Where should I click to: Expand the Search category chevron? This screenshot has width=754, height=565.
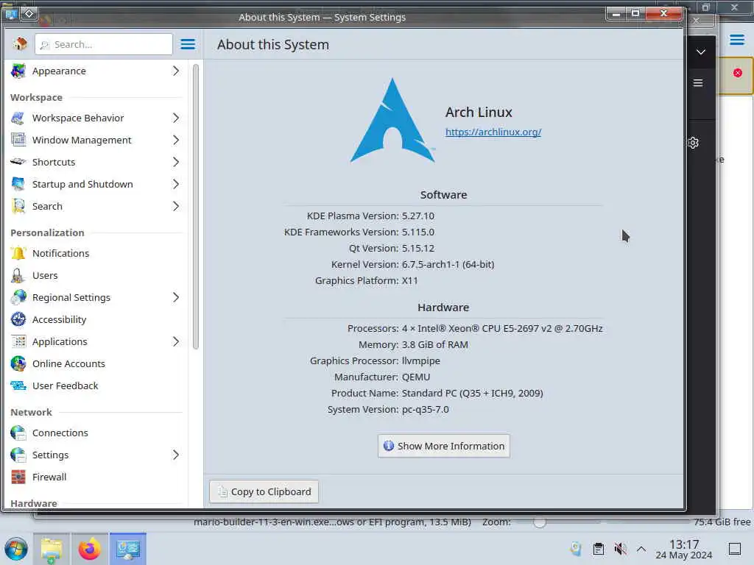click(176, 206)
